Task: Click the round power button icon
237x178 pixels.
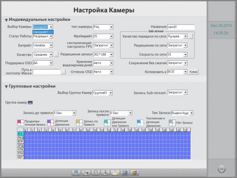Action: click(221, 169)
